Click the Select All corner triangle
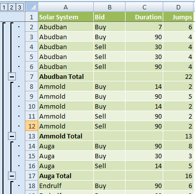 [x=32, y=7]
